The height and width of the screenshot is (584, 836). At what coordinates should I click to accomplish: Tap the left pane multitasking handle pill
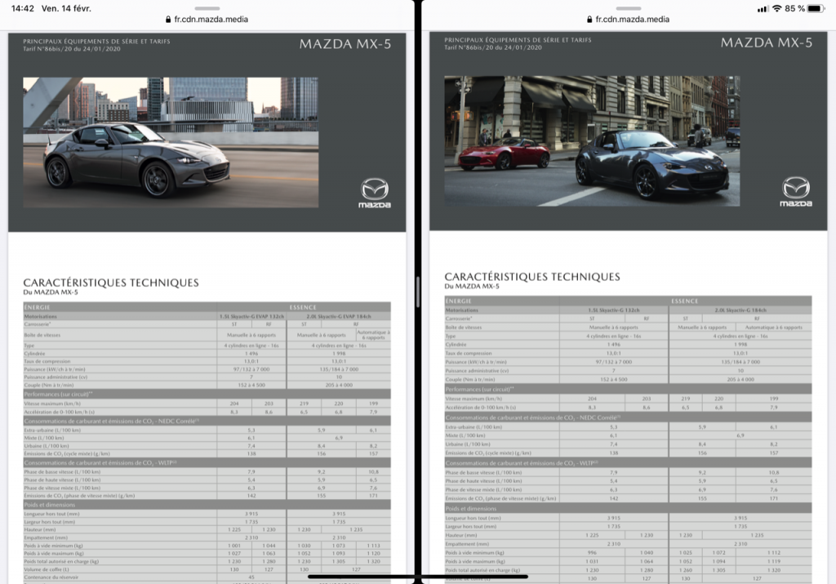click(207, 8)
